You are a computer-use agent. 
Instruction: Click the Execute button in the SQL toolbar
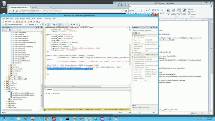31,25
